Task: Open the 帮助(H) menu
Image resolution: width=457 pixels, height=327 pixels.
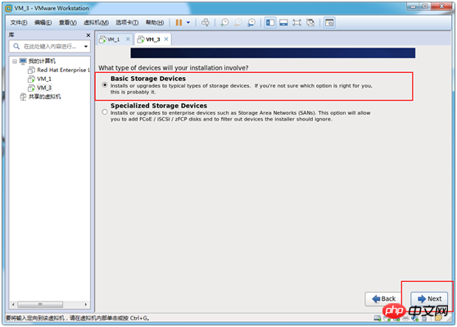Action: coord(155,22)
